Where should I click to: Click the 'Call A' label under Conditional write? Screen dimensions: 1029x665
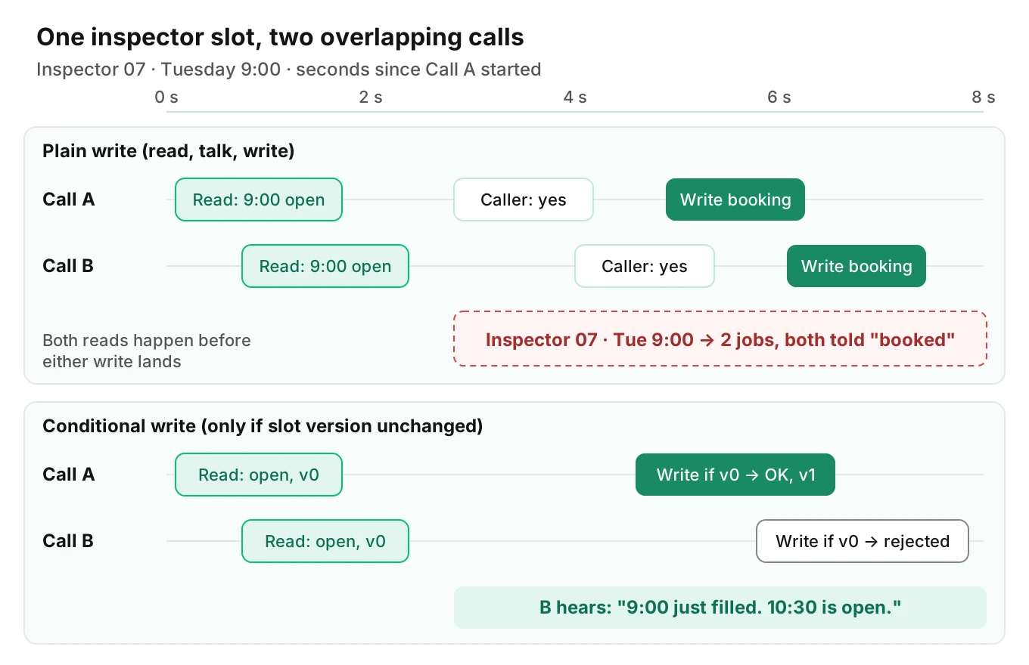(69, 475)
